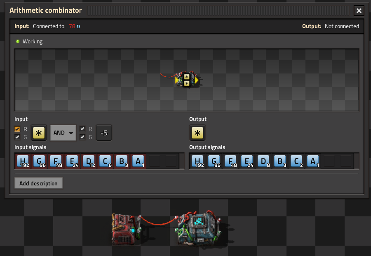Click the info icon next to network 78
This screenshot has width=371, height=256.
coord(78,26)
